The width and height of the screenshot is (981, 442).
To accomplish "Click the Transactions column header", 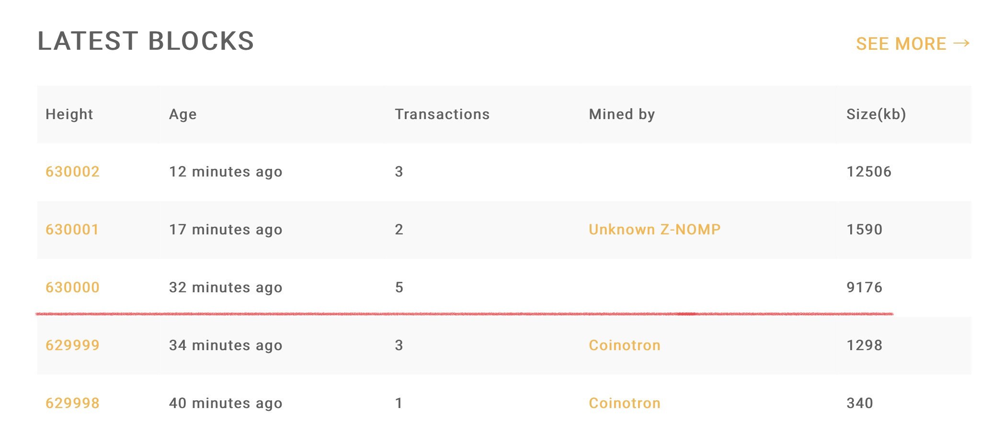I will [x=442, y=114].
